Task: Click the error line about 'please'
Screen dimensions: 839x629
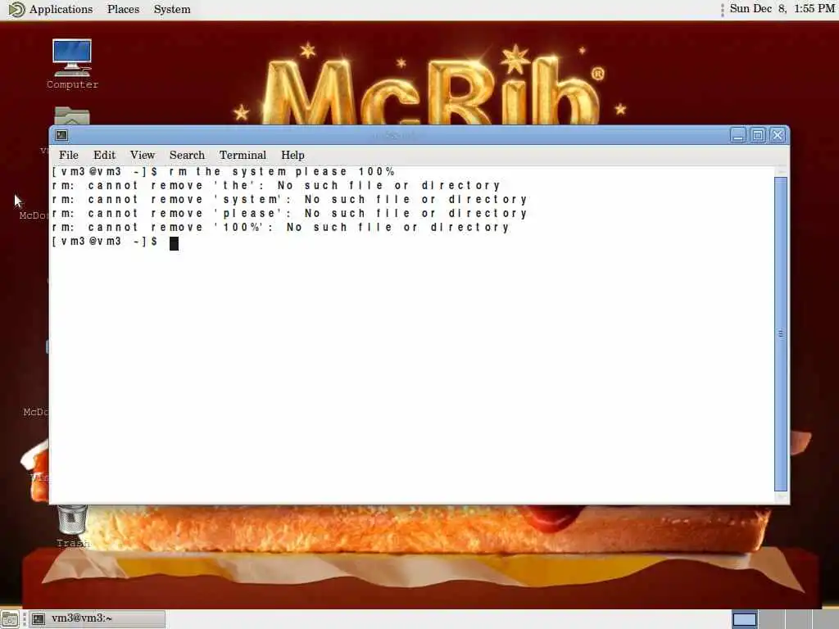Action: click(x=289, y=214)
